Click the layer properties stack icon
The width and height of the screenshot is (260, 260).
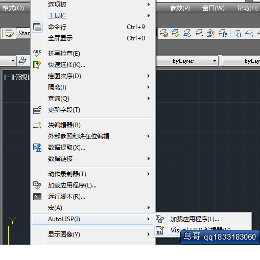(x=22, y=61)
